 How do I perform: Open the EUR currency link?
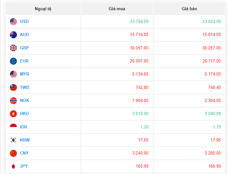point(24,61)
